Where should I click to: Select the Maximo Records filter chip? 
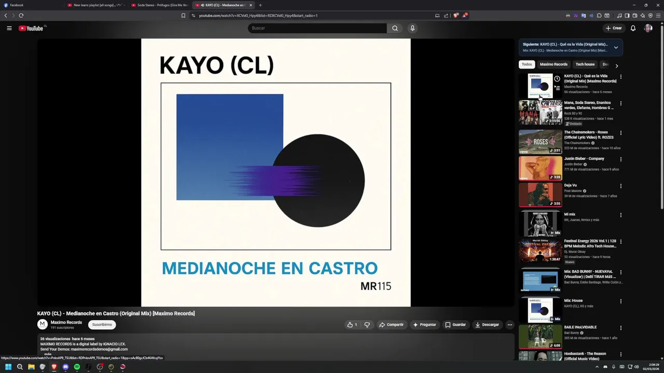554,64
